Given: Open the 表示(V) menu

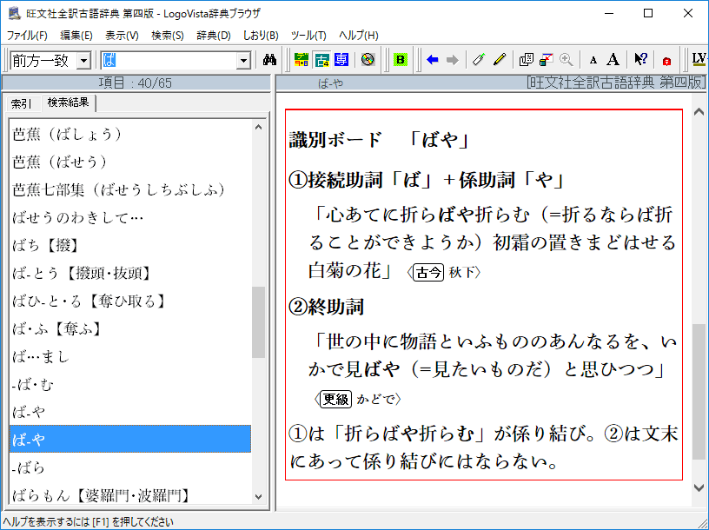Looking at the screenshot, I should (122, 36).
